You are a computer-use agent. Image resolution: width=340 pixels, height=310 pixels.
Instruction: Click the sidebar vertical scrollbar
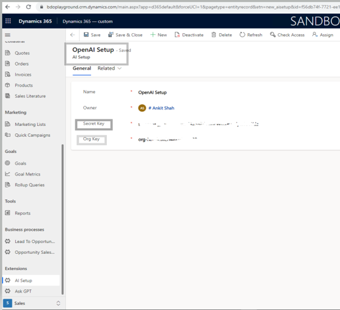click(x=63, y=219)
